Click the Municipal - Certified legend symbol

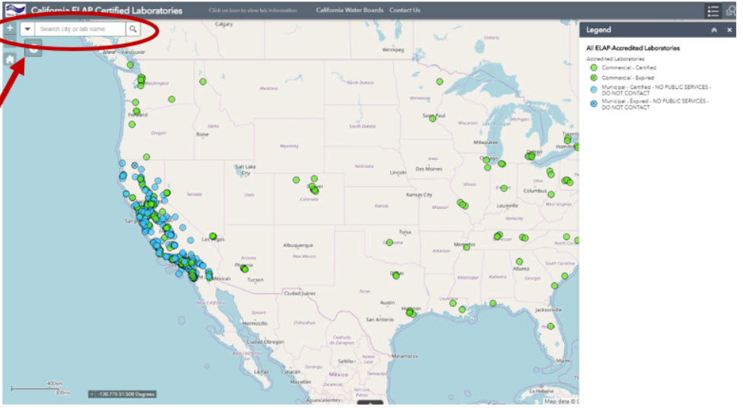594,90
